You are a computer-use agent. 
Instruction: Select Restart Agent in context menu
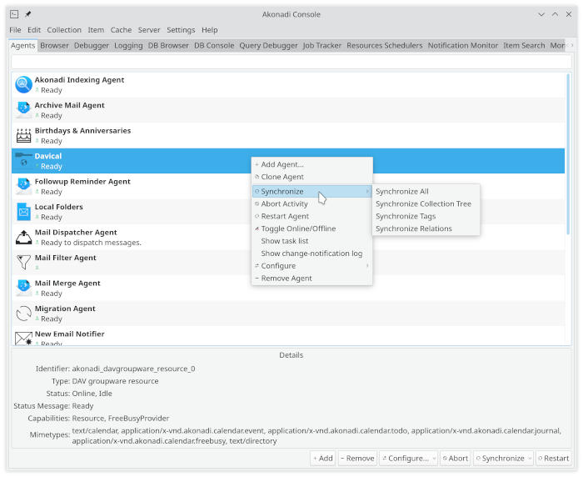click(312, 216)
